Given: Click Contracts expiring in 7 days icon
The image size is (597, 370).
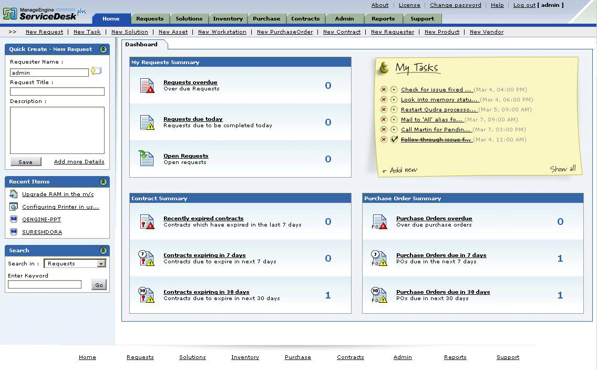Looking at the screenshot, I should pyautogui.click(x=146, y=258).
